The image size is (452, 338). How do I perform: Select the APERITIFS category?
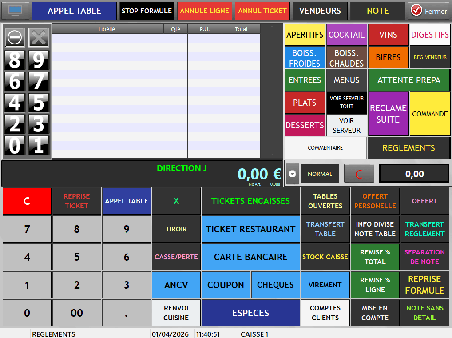pyautogui.click(x=305, y=35)
